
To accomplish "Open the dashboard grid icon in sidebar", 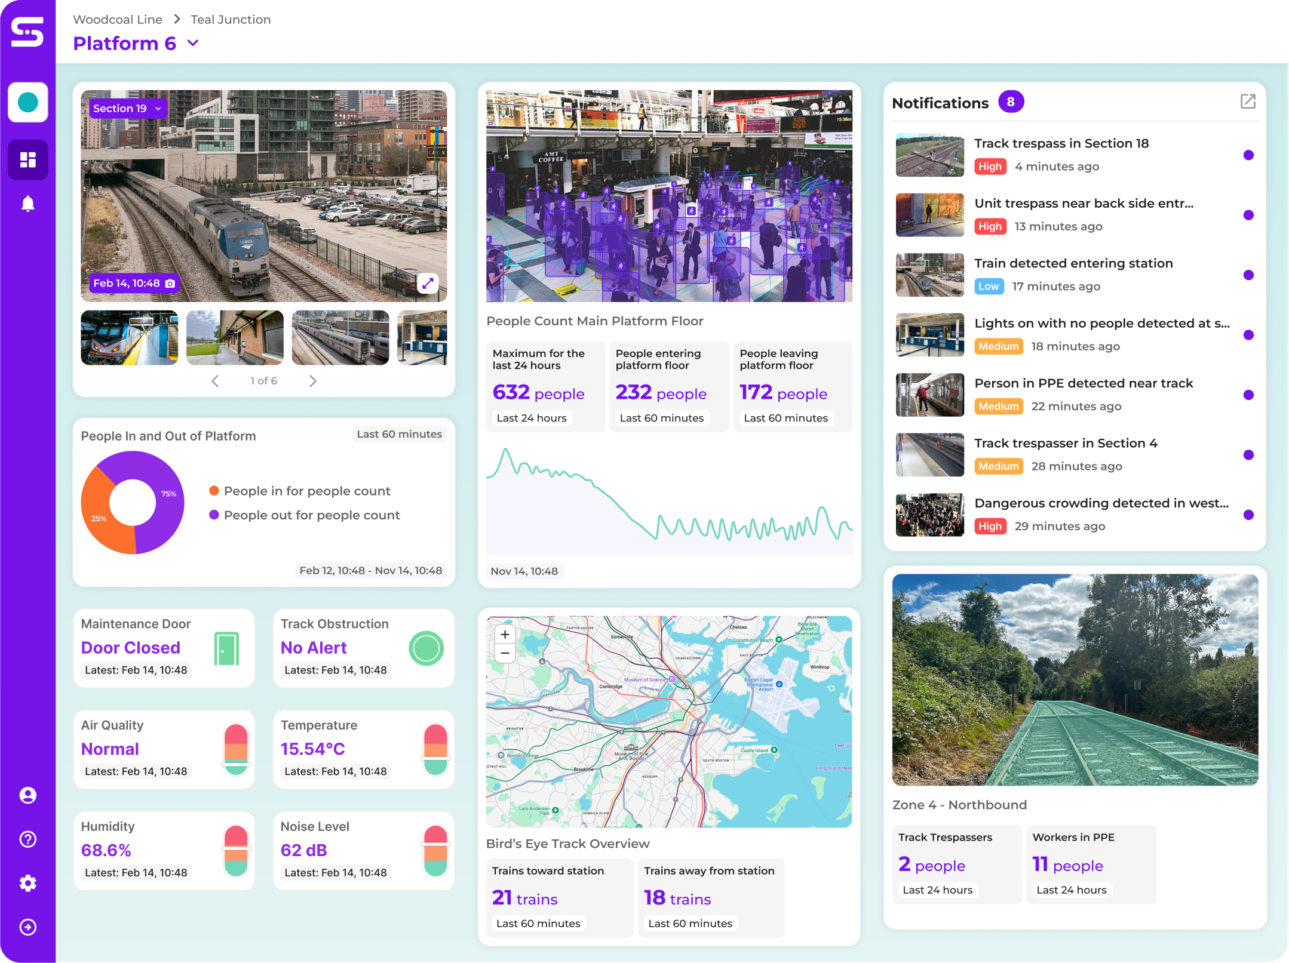I will (27, 159).
